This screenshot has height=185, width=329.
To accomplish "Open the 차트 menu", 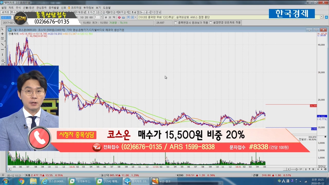I will click(11, 8).
